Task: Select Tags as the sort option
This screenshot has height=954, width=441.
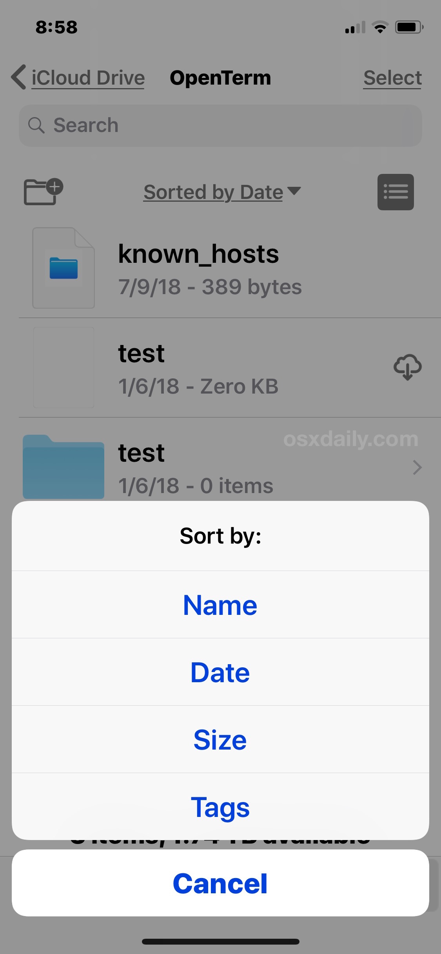Action: tap(220, 807)
